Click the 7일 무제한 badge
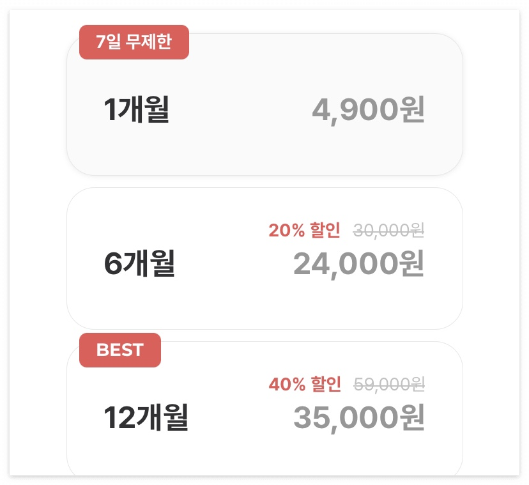The width and height of the screenshot is (529, 485). (x=134, y=42)
